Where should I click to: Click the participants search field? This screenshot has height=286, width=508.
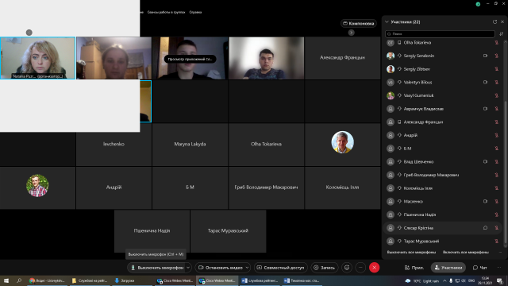[x=440, y=33]
